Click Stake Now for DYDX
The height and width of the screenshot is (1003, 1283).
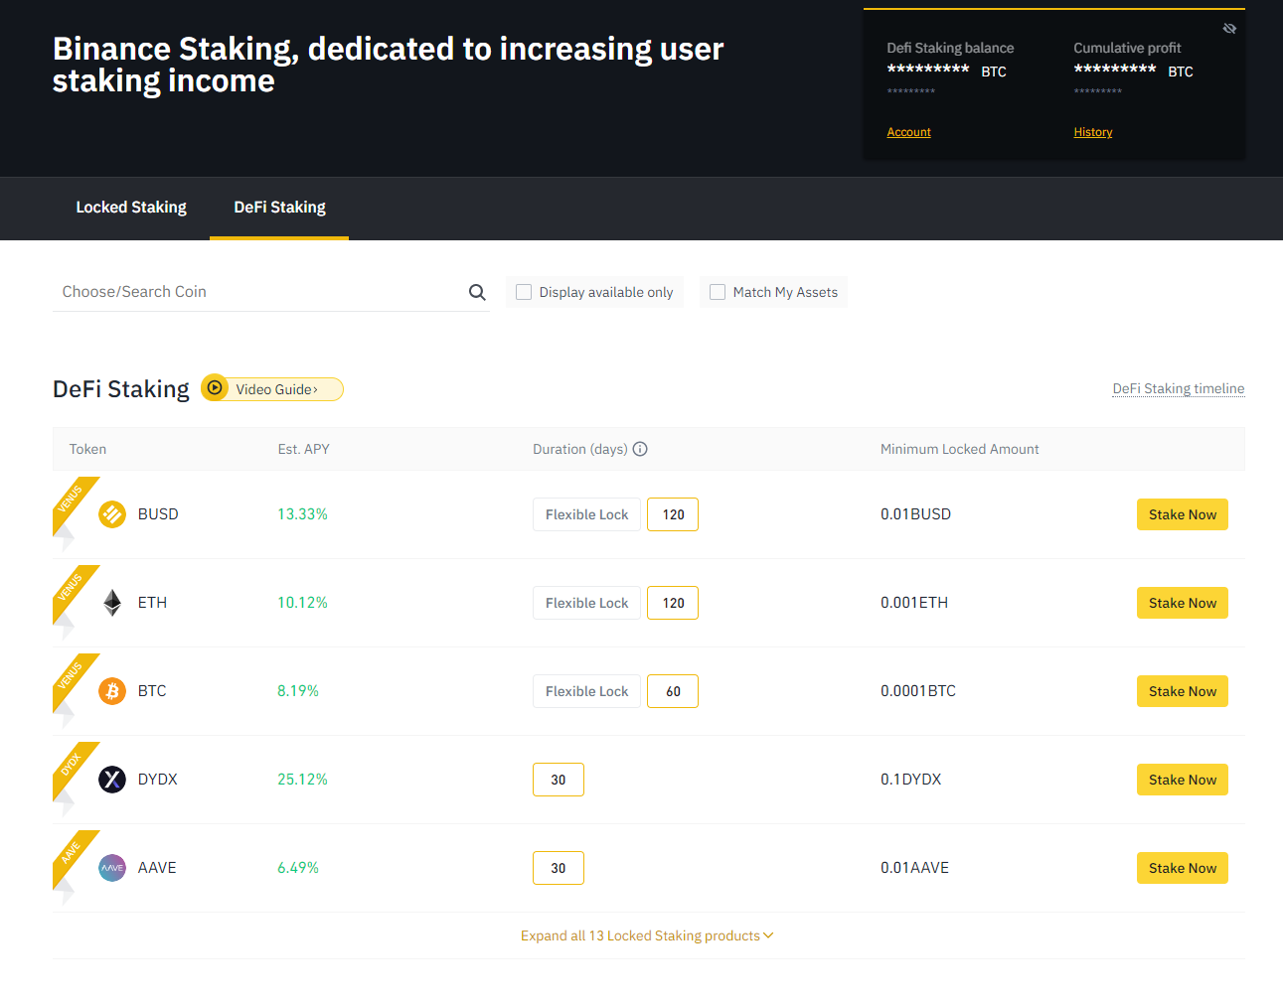coord(1183,780)
